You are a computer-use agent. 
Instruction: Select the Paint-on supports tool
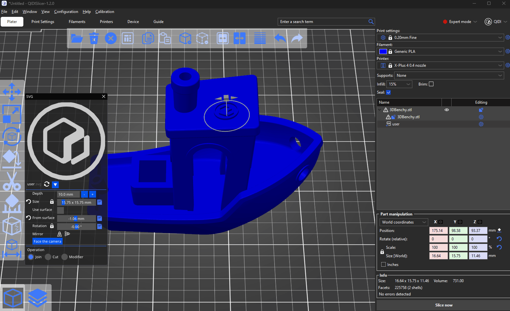coord(12,203)
